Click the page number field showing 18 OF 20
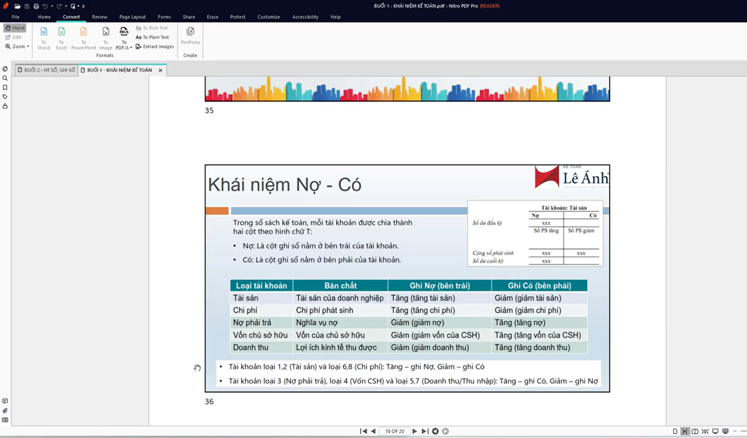Image resolution: width=747 pixels, height=438 pixels. pyautogui.click(x=394, y=431)
